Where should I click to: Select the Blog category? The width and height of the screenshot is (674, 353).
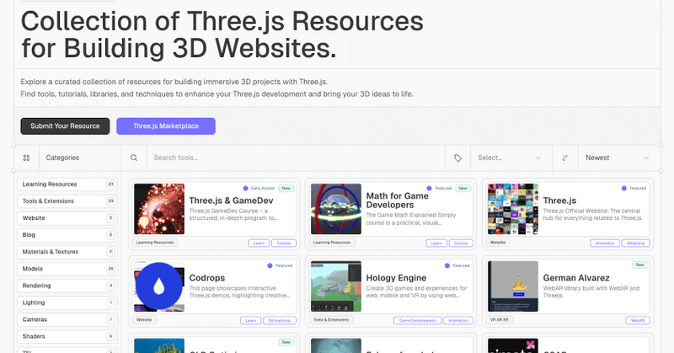coord(67,235)
